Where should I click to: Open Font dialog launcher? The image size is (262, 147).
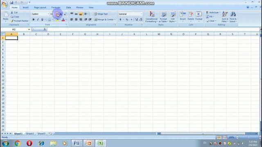pyautogui.click(x=66, y=24)
